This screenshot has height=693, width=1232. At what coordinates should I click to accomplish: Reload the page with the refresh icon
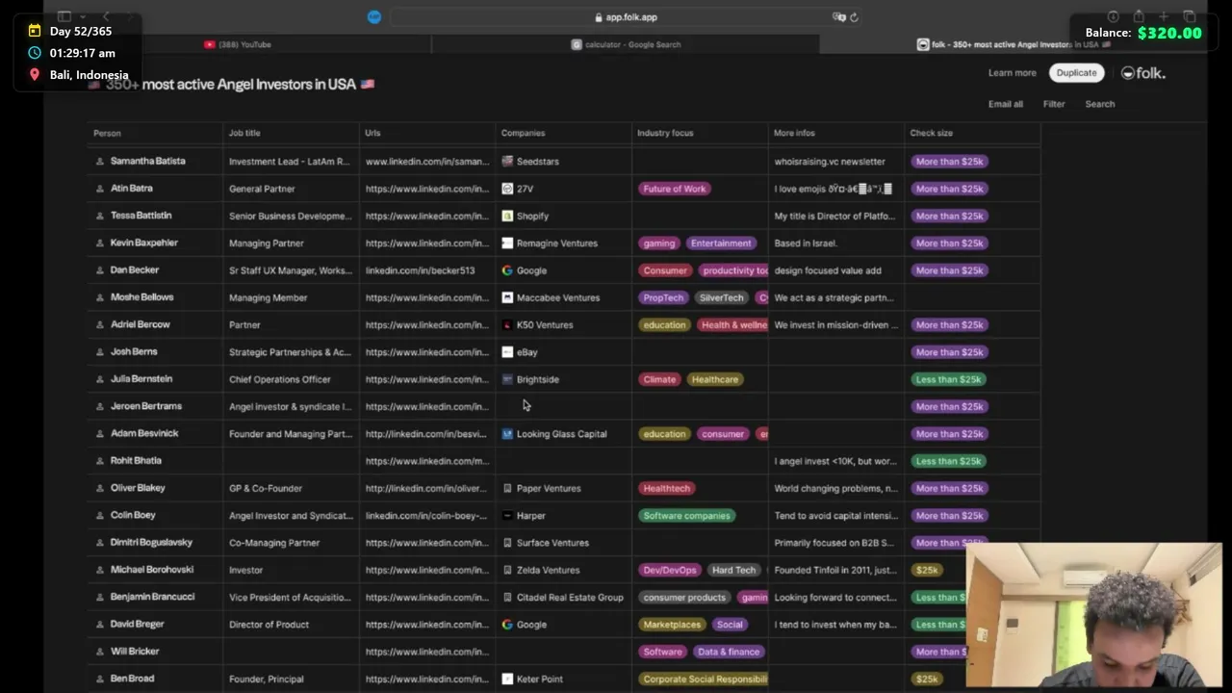pos(854,16)
